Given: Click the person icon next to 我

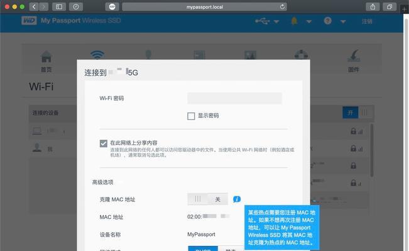Looking at the screenshot, I should (x=37, y=148).
